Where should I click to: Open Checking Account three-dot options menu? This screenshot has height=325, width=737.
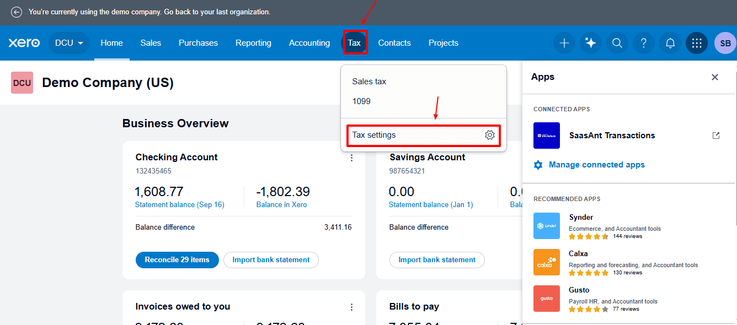(351, 158)
